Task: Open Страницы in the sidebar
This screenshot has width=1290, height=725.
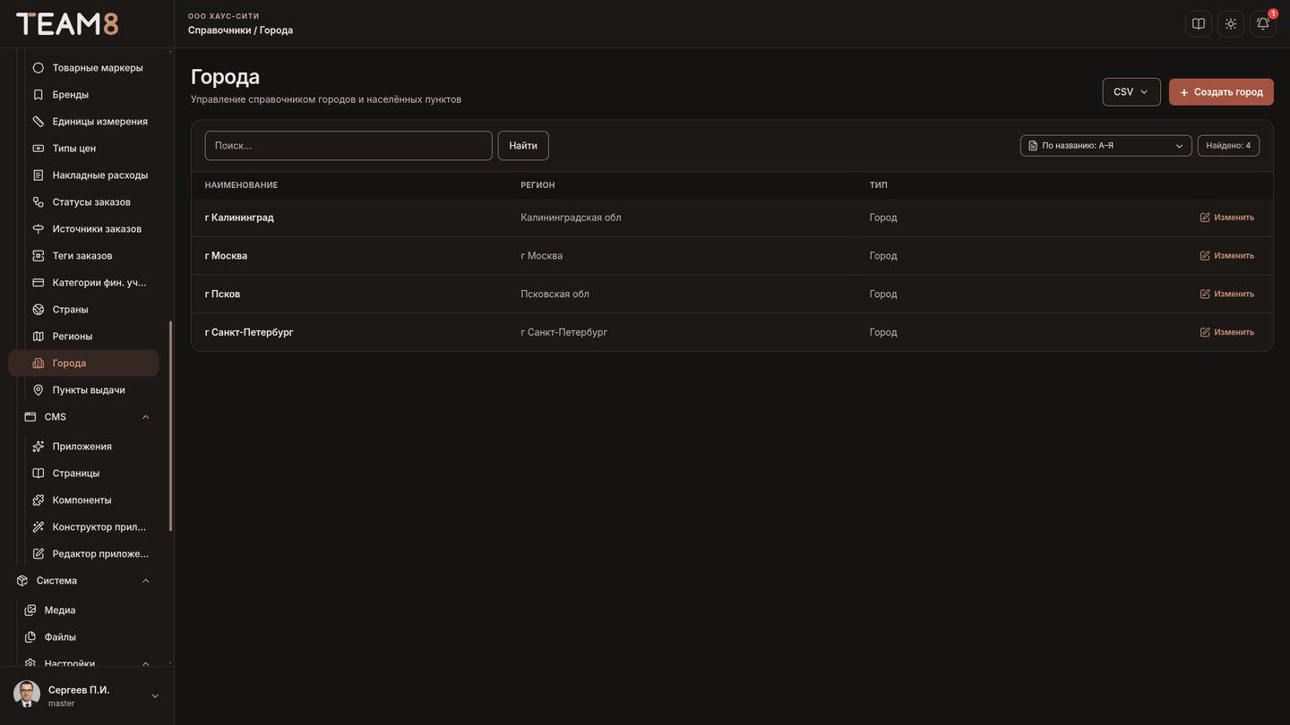Action: 83,473
